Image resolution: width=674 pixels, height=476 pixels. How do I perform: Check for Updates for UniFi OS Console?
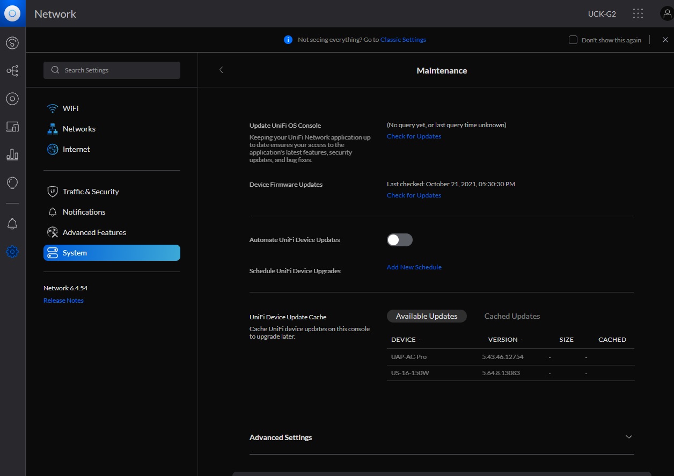pyautogui.click(x=414, y=136)
